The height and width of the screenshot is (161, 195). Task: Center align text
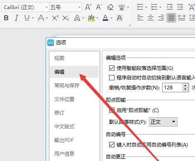pos(151,18)
